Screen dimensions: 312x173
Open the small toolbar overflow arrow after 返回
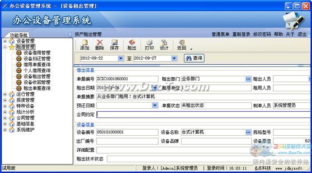(191, 49)
